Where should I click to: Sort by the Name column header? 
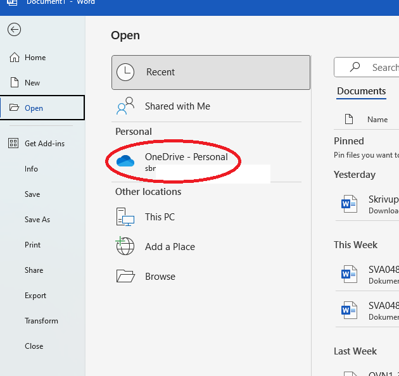point(377,119)
